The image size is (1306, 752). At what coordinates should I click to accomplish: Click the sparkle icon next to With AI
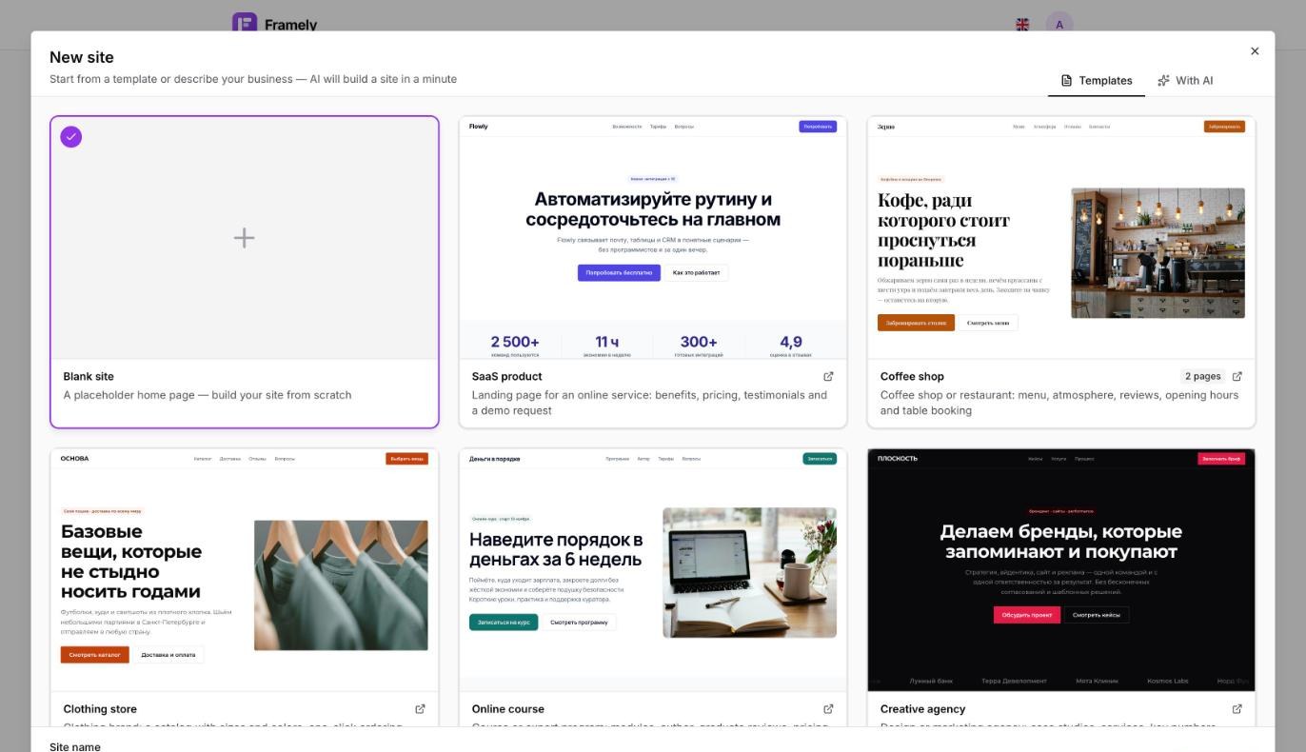pos(1163,80)
